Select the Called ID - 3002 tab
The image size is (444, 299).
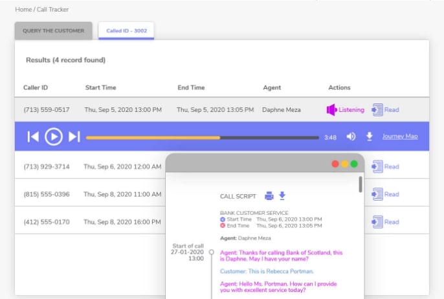(x=126, y=30)
